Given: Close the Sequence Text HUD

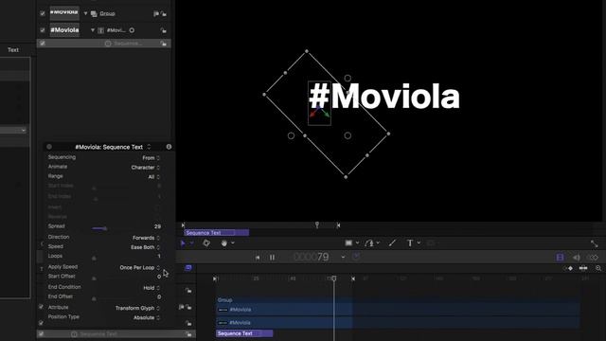Looking at the screenshot, I should 49,147.
